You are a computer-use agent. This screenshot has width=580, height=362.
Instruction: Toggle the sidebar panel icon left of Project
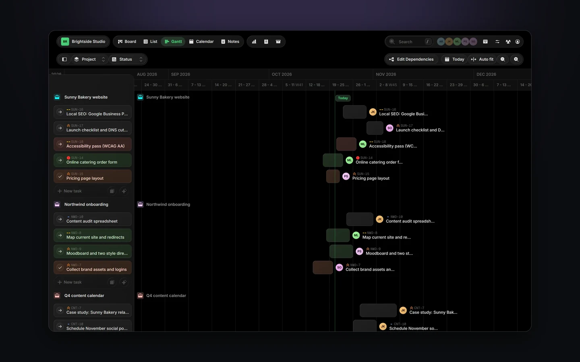64,59
